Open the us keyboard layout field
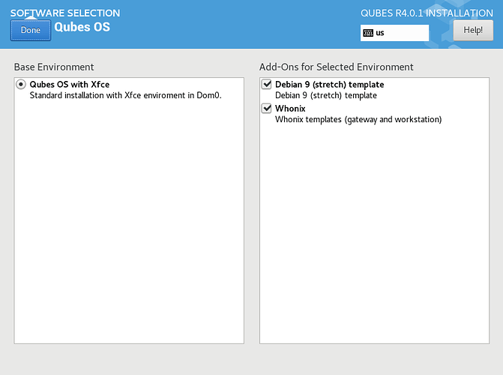The width and height of the screenshot is (503, 375). coord(394,33)
